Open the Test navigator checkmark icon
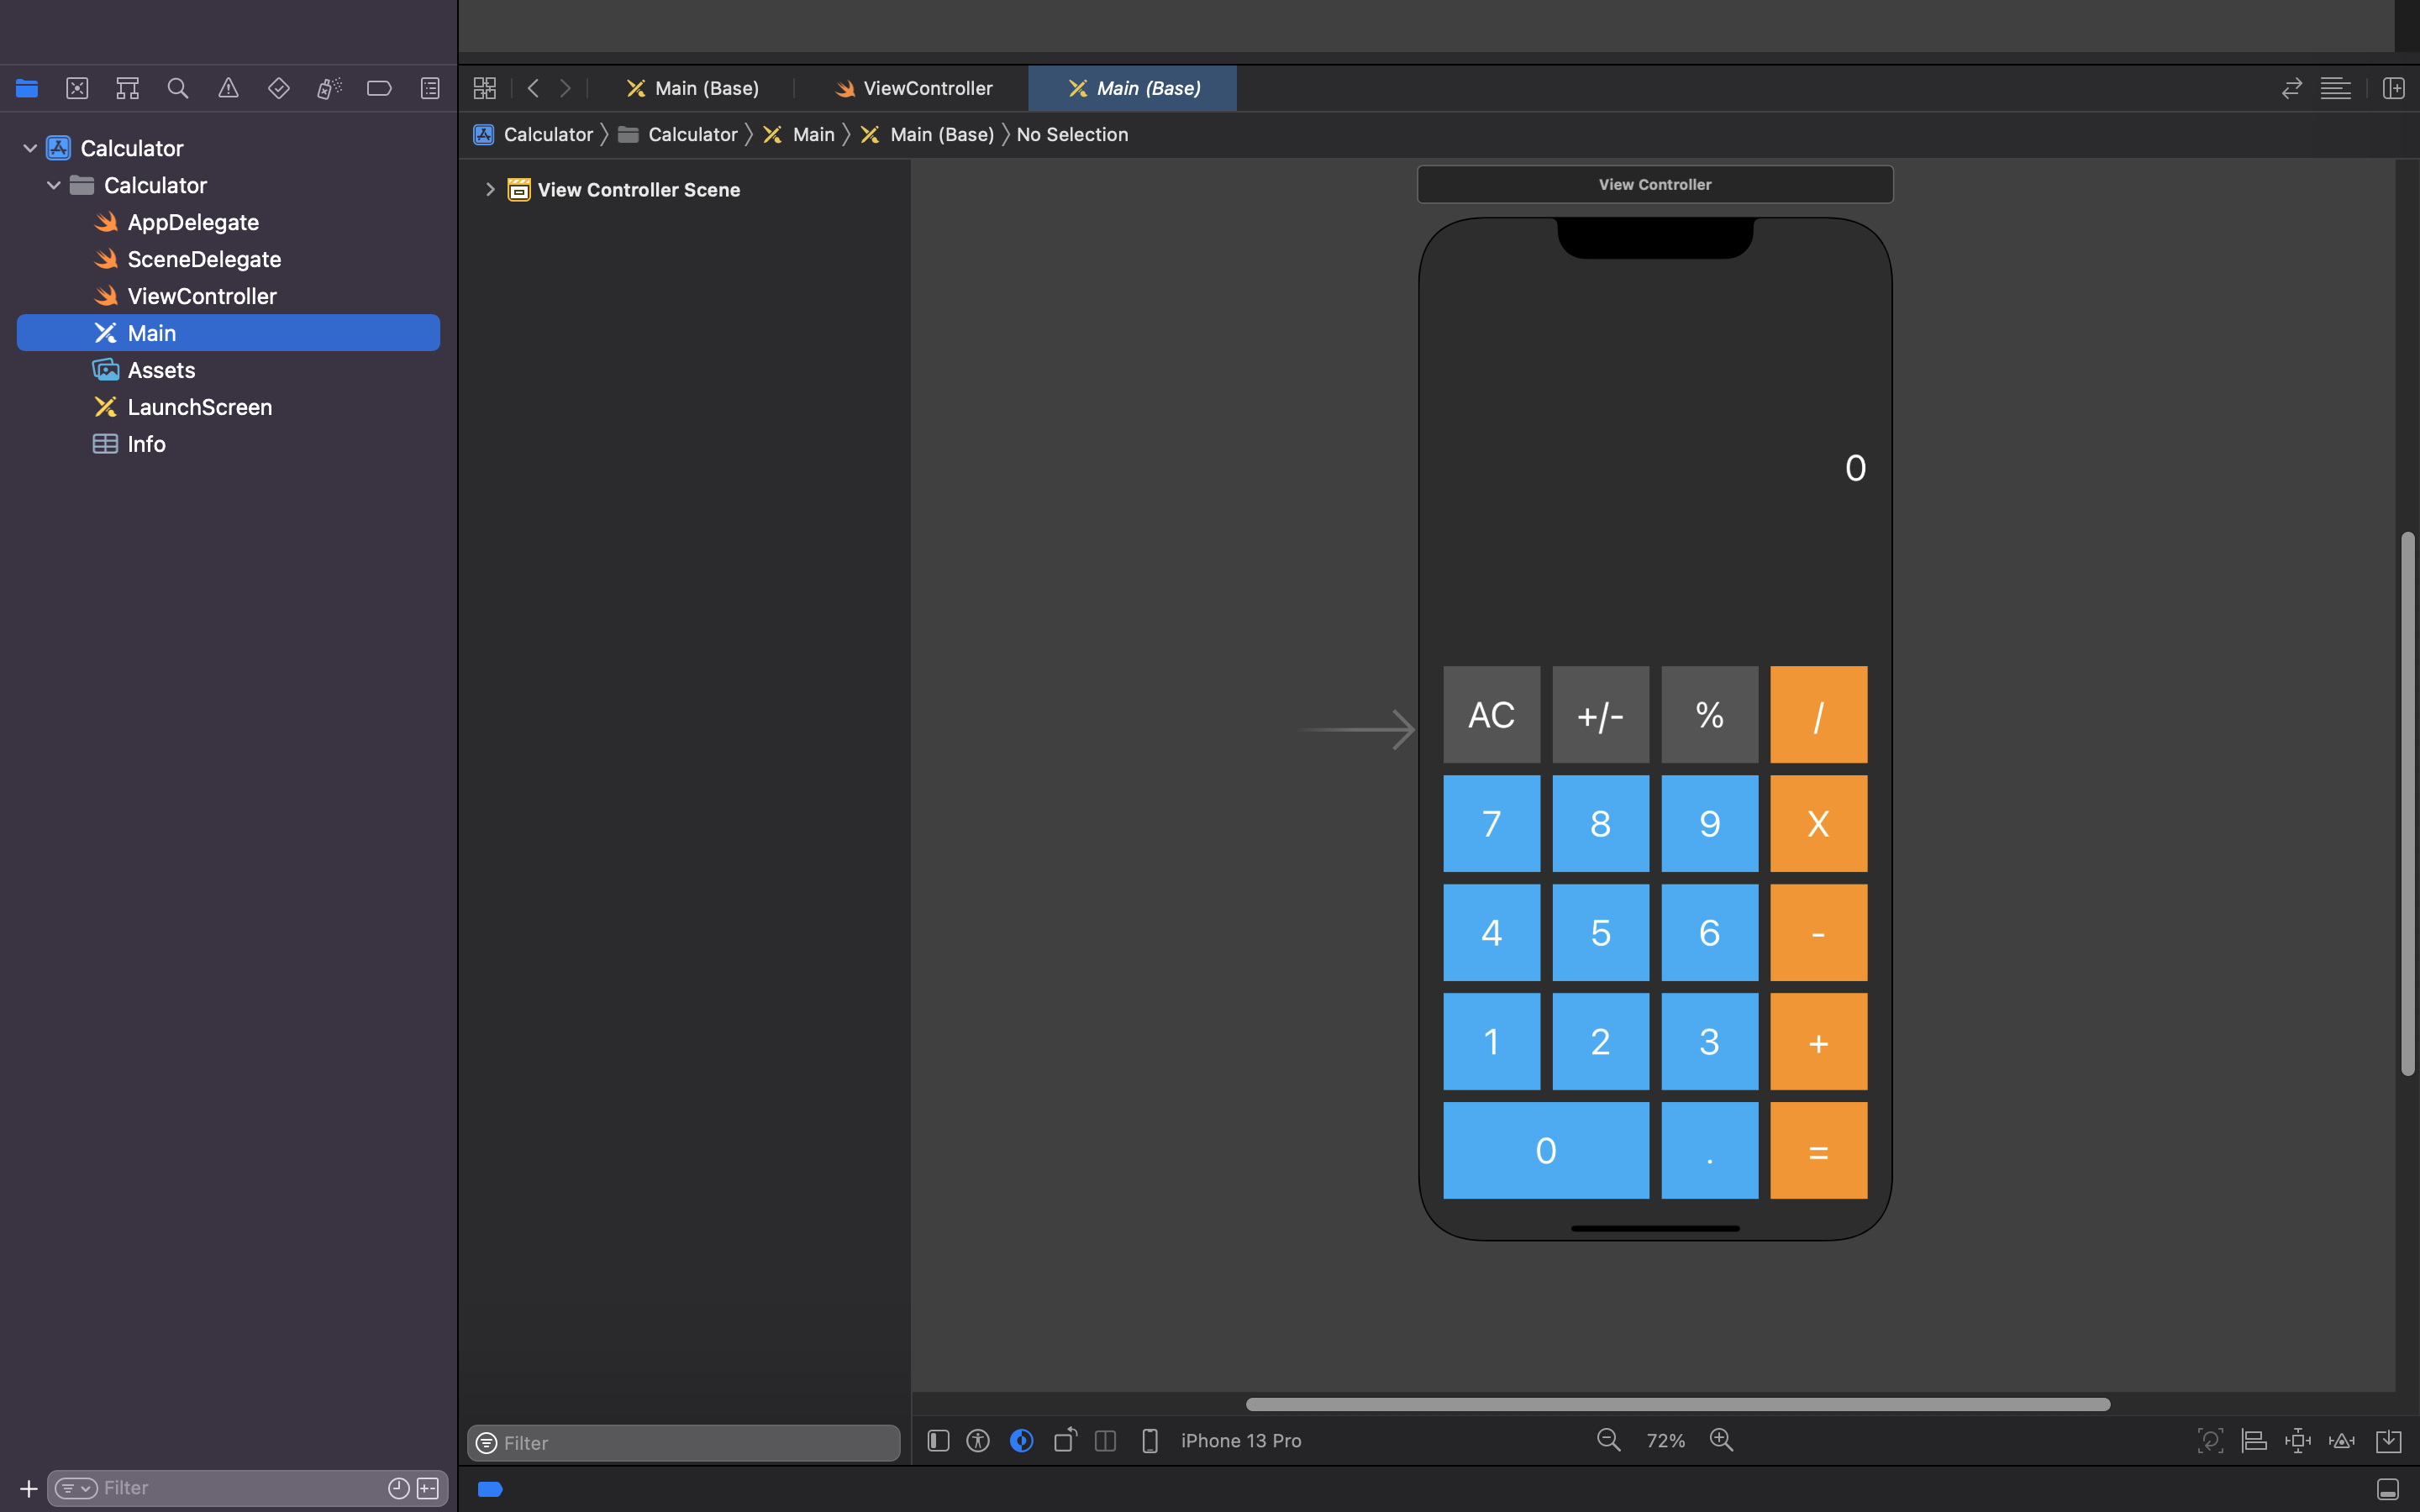This screenshot has width=2420, height=1512. coord(278,88)
